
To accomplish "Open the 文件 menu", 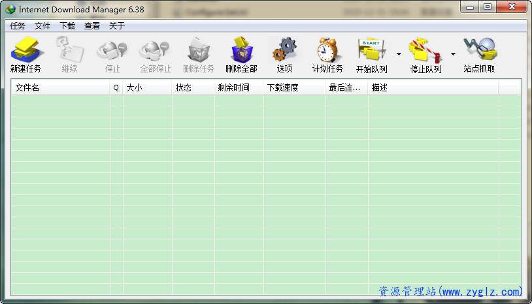I will pos(42,25).
